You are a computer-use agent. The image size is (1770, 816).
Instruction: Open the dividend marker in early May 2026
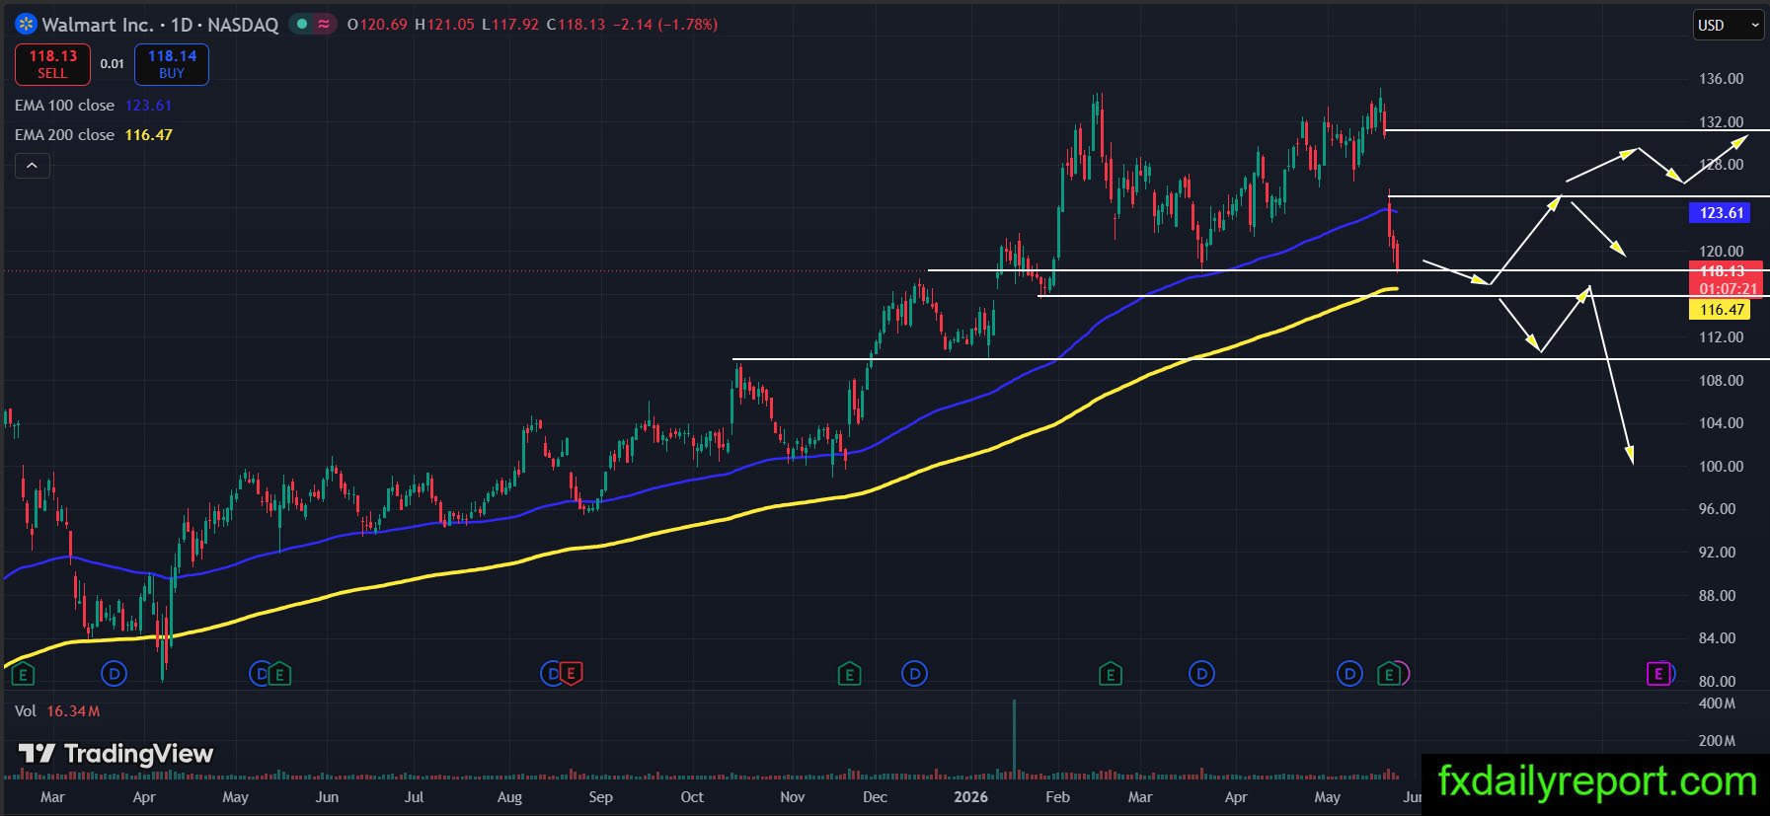tap(1349, 674)
